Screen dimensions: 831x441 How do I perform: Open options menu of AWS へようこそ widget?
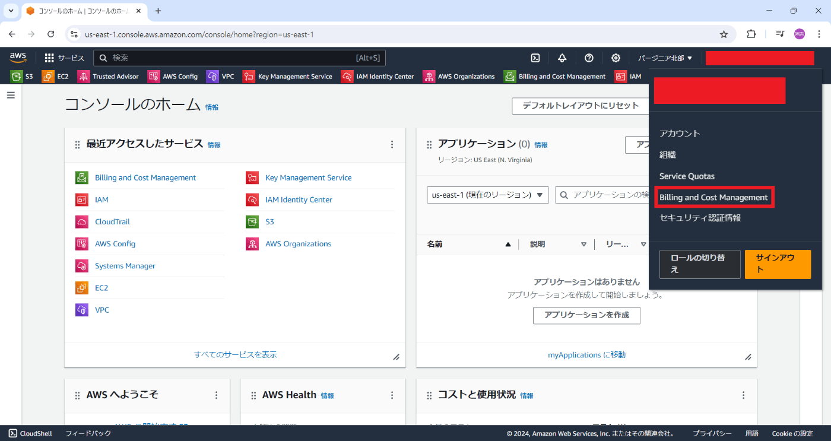(x=216, y=395)
